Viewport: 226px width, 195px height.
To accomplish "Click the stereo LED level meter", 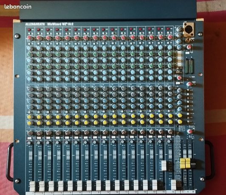I will 189,65.
